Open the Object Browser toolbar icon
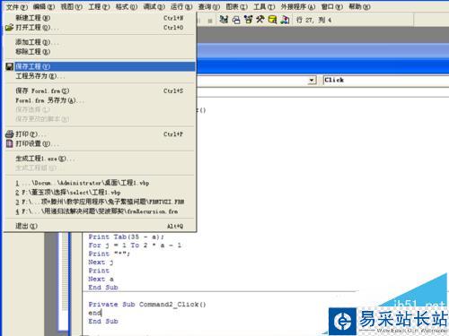Screen dimensions: 449x336 pyautogui.click(x=248, y=20)
